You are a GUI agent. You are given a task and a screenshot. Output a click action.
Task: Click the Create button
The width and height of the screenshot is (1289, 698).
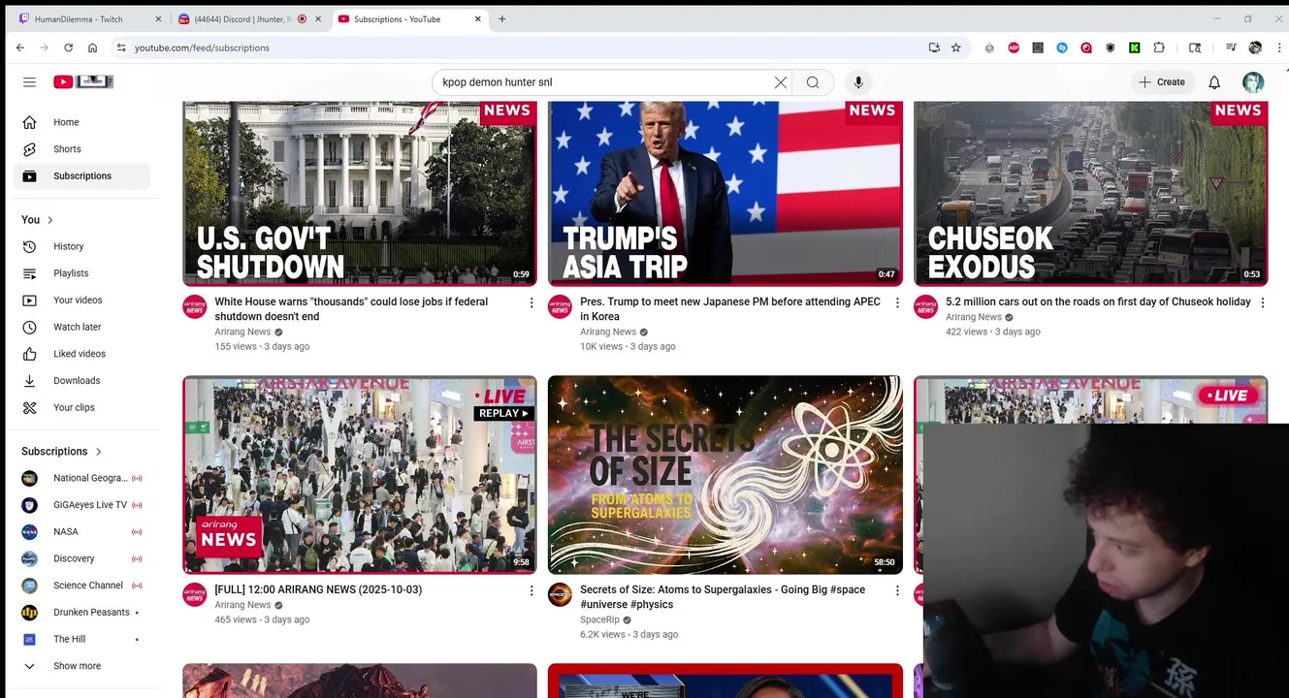1162,82
